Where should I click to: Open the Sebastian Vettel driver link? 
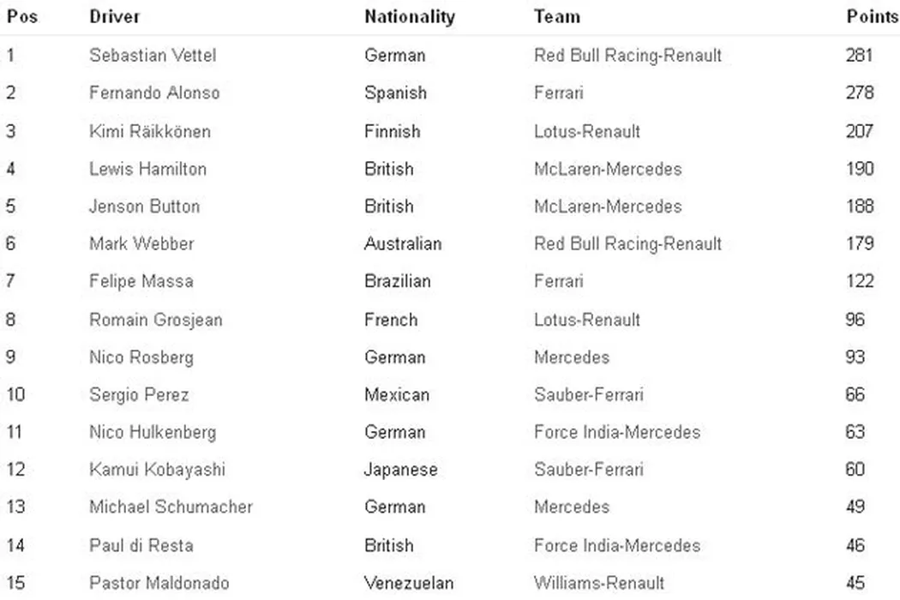[153, 56]
